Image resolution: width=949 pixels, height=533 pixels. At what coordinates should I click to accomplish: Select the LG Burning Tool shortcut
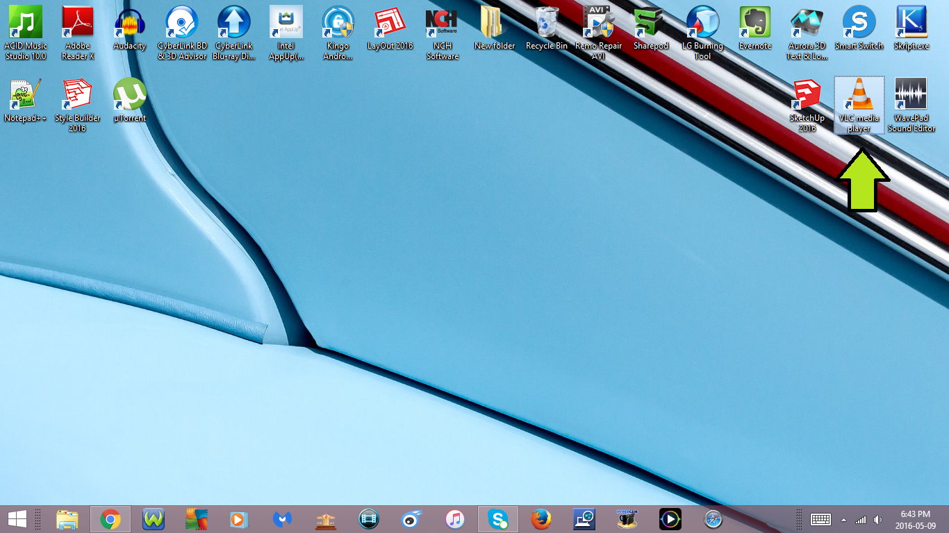pos(703,33)
